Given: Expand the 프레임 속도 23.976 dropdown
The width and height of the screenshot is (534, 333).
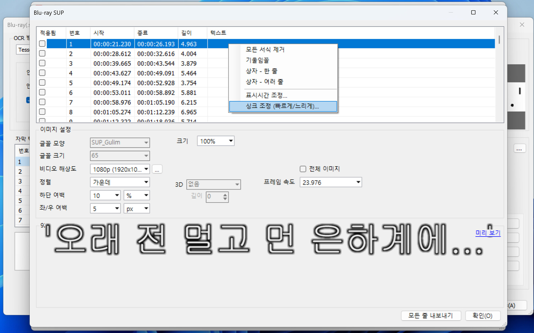Looking at the screenshot, I should tap(358, 182).
